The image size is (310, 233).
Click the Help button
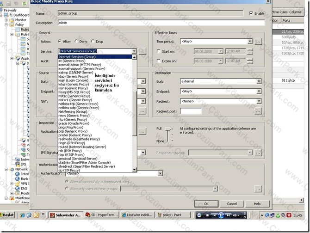(x=257, y=203)
